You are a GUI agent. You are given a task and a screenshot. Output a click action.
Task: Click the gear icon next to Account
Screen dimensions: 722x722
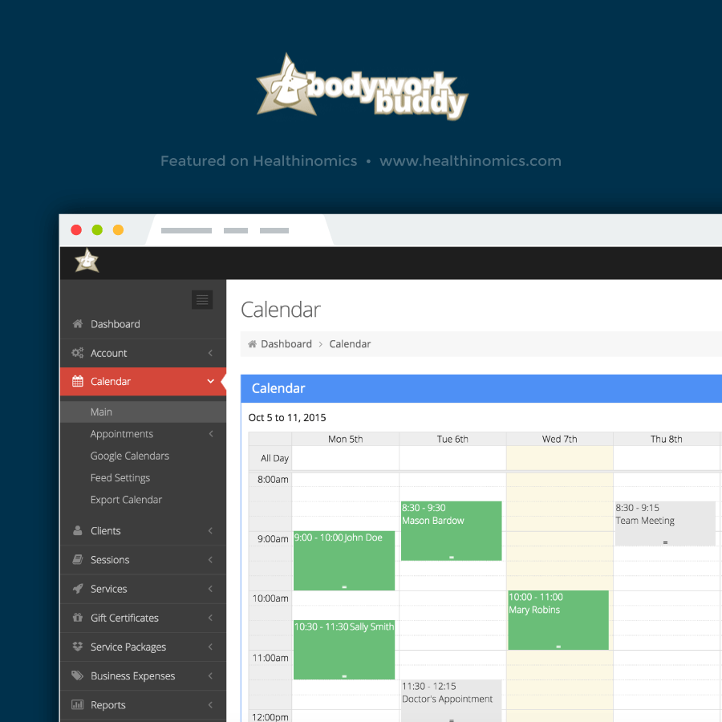point(78,353)
